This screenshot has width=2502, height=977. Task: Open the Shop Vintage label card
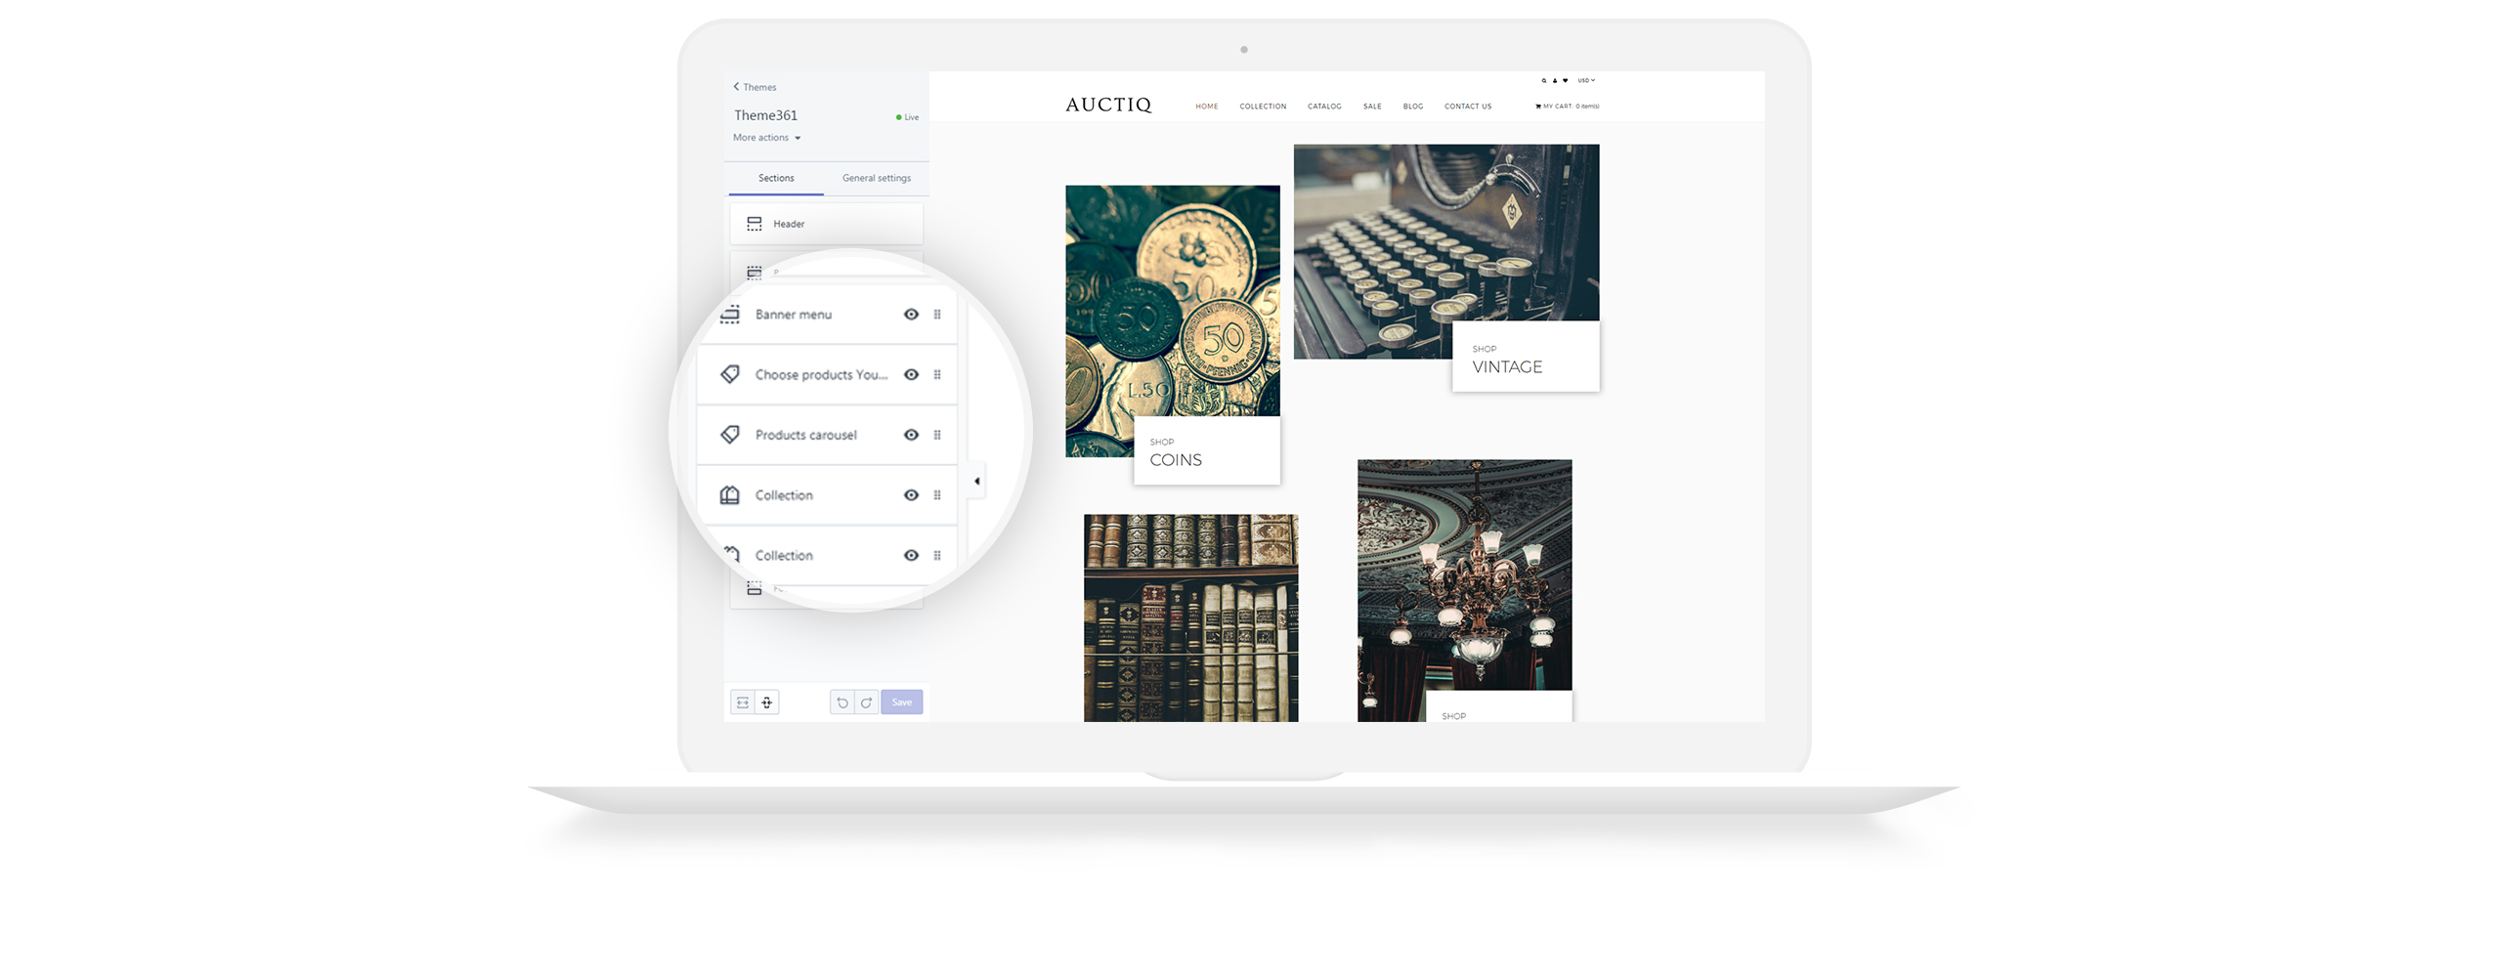click(x=1526, y=357)
